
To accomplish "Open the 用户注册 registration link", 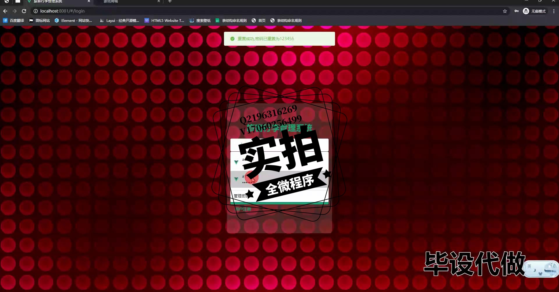I will (x=243, y=209).
